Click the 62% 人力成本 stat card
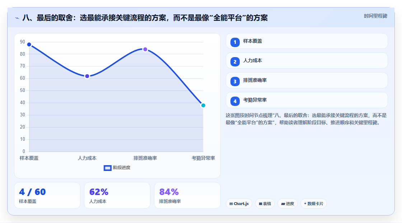The width and height of the screenshot is (402, 223). click(117, 195)
